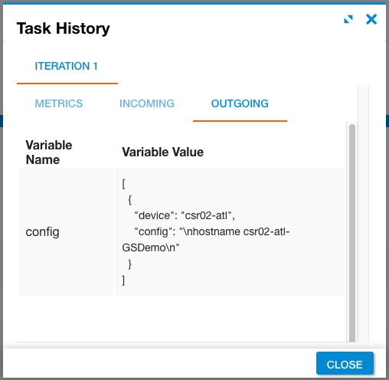Click the opening curly brace line
Viewport: 389px width, 380px height.
[130, 200]
